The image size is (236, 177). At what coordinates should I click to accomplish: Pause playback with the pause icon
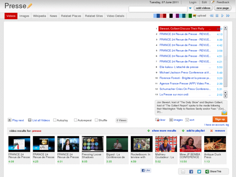[x=217, y=16]
